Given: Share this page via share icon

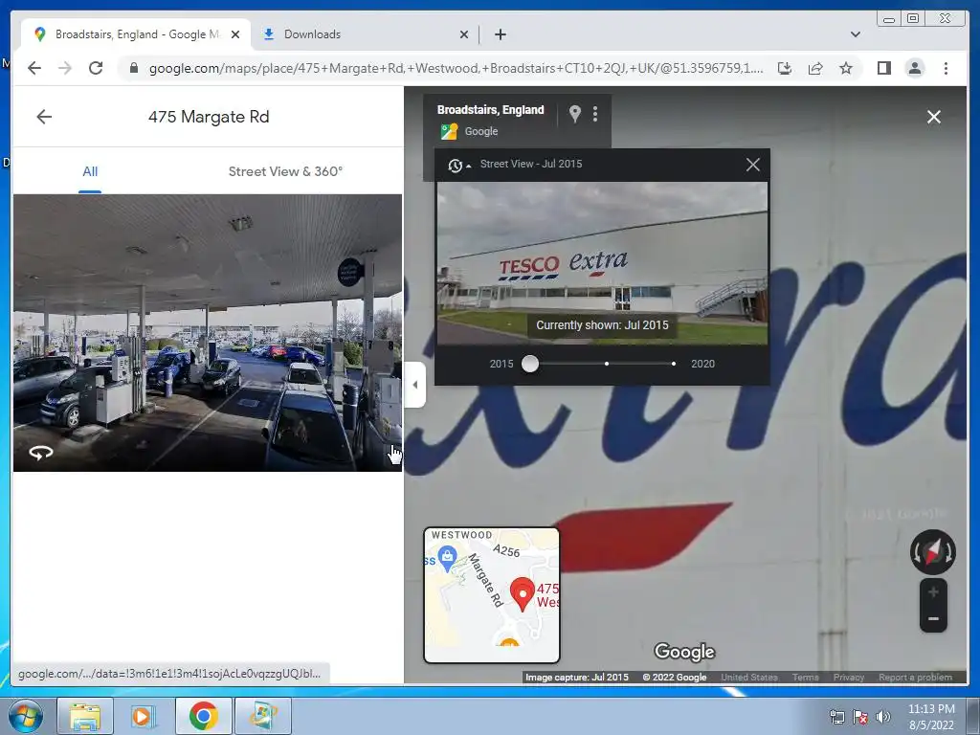Looking at the screenshot, I should [815, 68].
